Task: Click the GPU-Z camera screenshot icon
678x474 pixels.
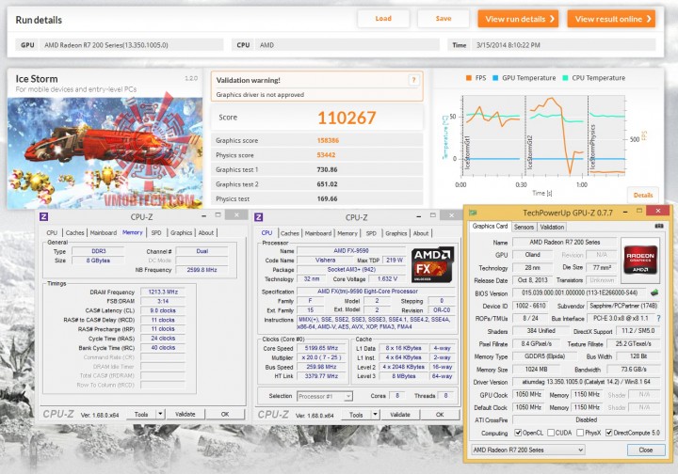Action: tap(658, 227)
